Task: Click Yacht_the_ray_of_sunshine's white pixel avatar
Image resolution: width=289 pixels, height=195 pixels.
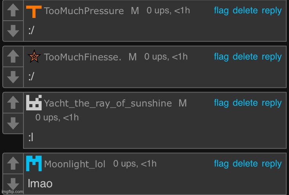Action: coord(34,102)
